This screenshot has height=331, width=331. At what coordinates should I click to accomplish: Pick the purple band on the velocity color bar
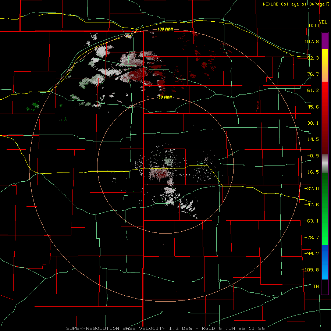pos(325,41)
